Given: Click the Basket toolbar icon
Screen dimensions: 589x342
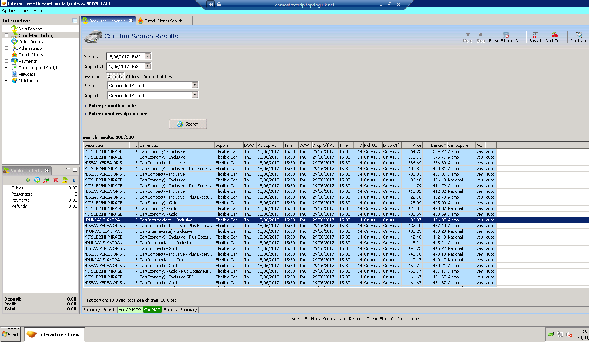Looking at the screenshot, I should (535, 35).
